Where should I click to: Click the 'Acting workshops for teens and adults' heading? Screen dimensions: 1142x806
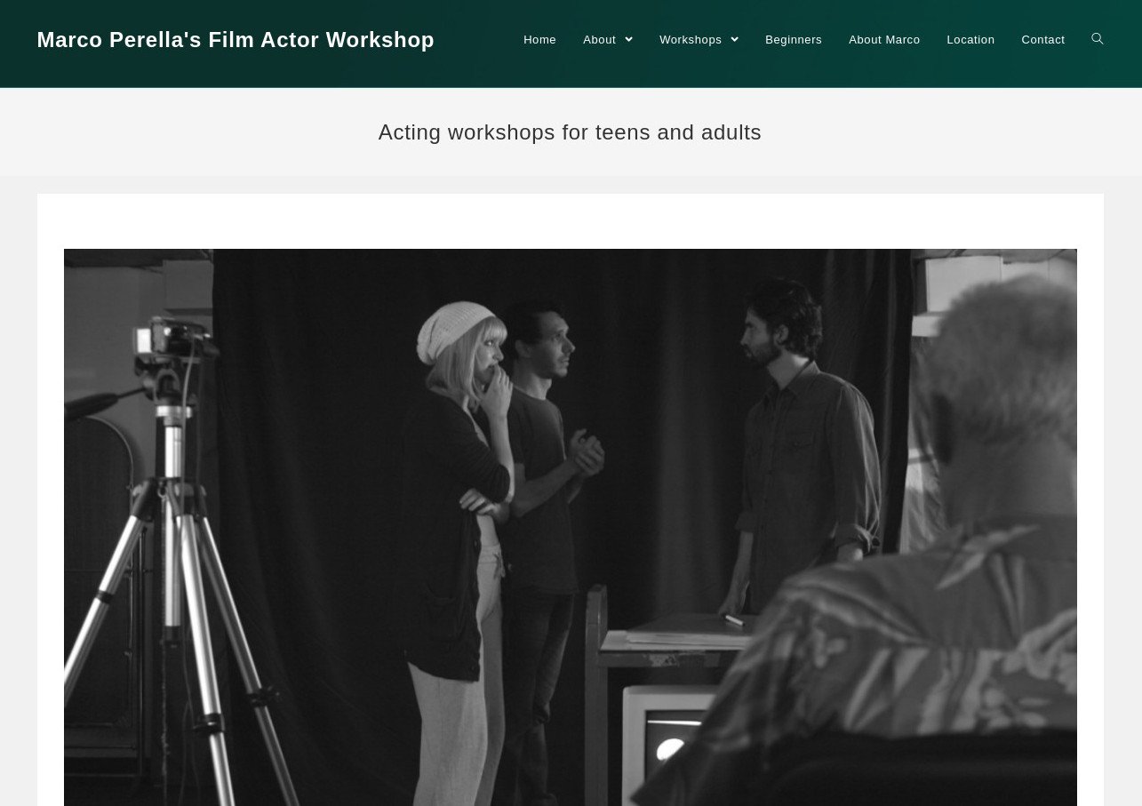pyautogui.click(x=570, y=132)
